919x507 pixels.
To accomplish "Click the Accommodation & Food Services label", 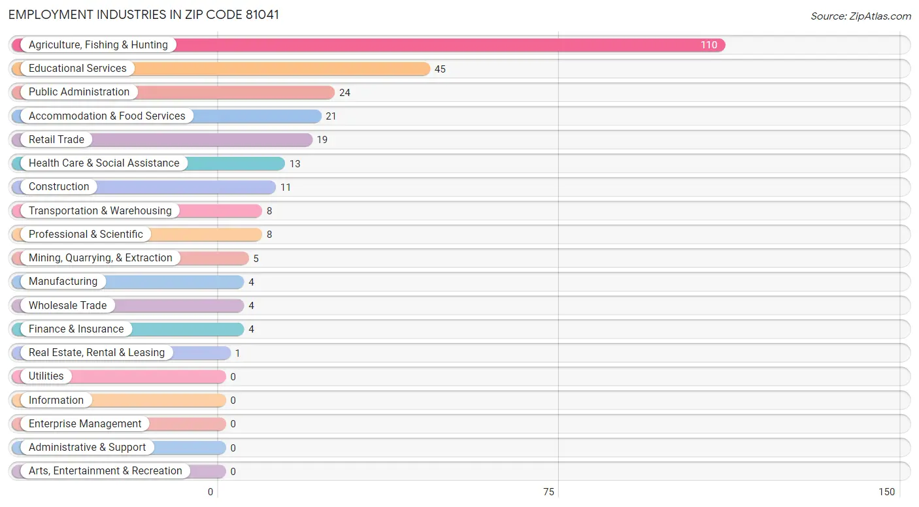I will (x=107, y=116).
